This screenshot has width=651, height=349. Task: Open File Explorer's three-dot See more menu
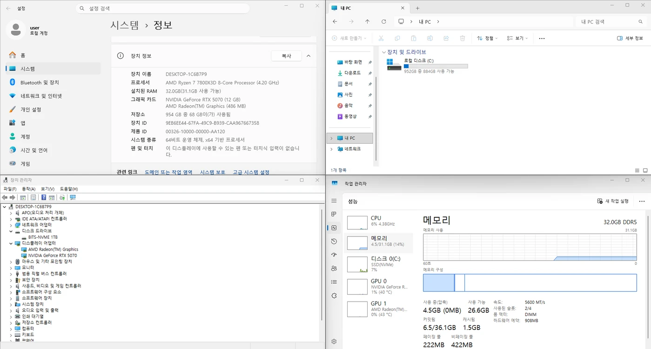[542, 38]
